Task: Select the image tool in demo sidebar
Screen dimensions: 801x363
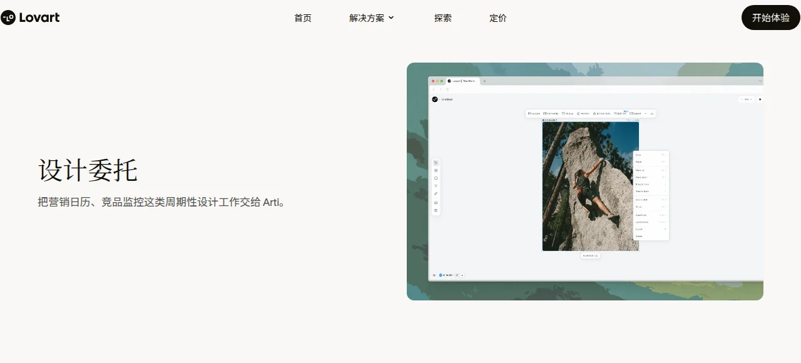Action: pyautogui.click(x=436, y=203)
